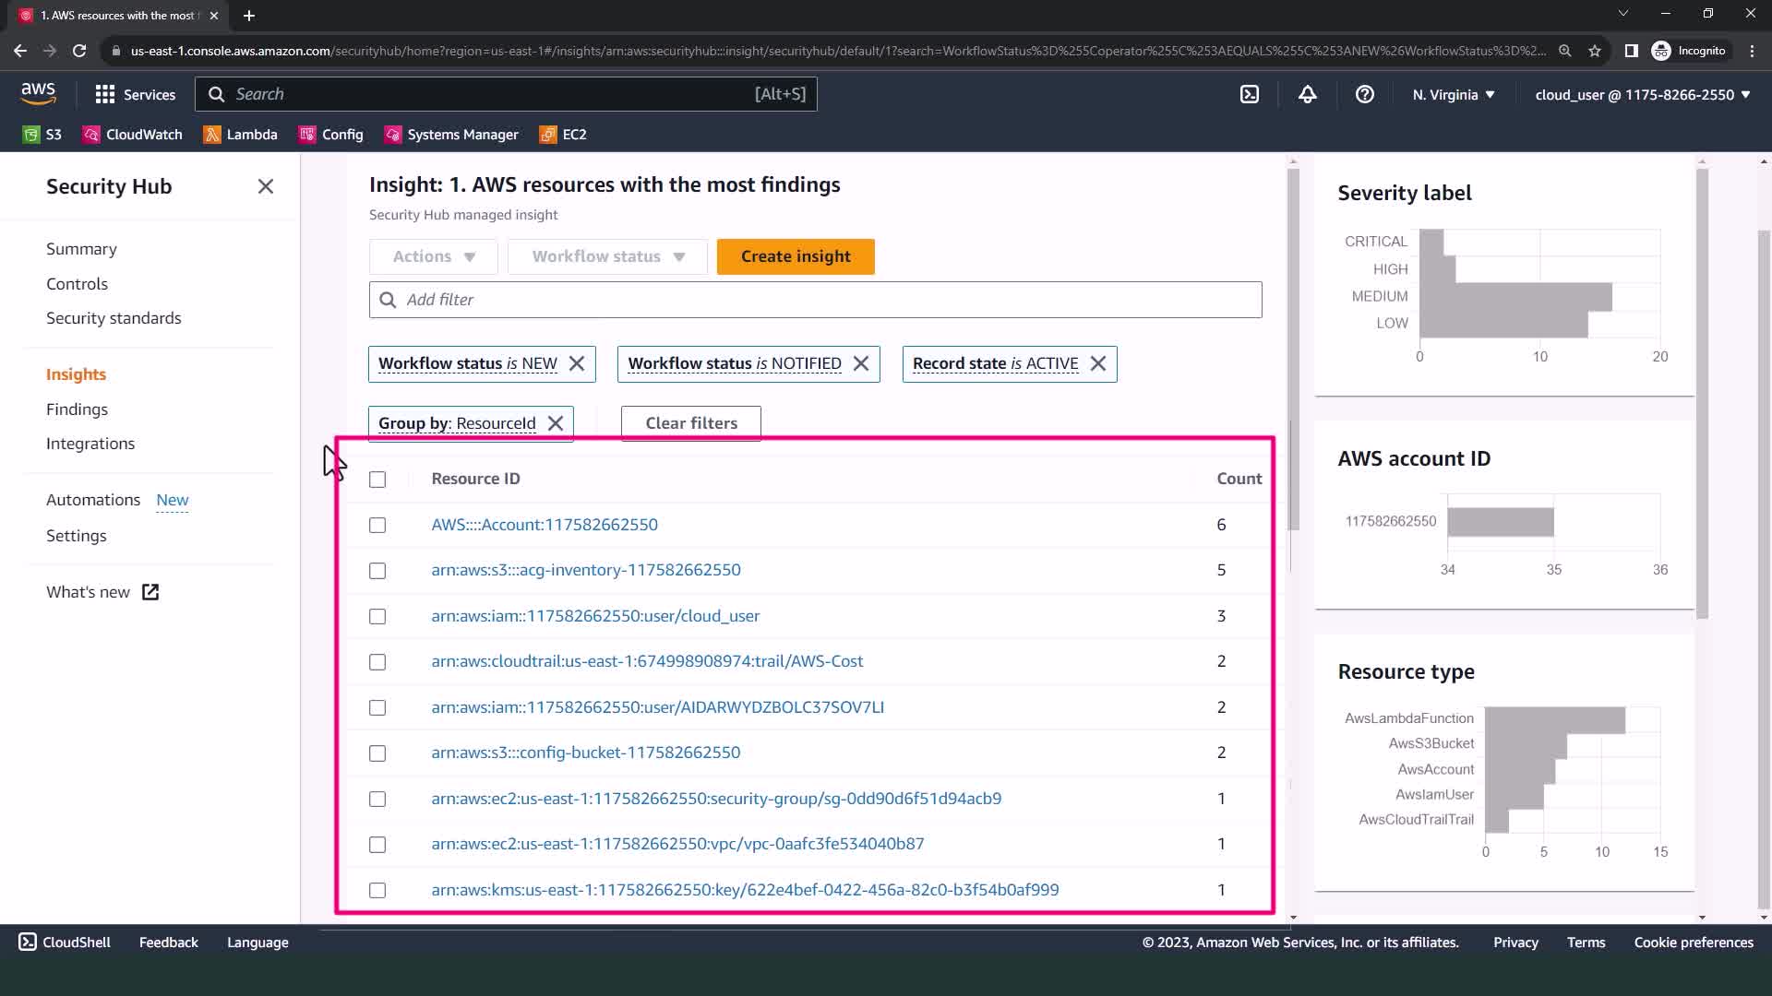The height and width of the screenshot is (996, 1772).
Task: Click the Add filter search field
Action: 815,300
